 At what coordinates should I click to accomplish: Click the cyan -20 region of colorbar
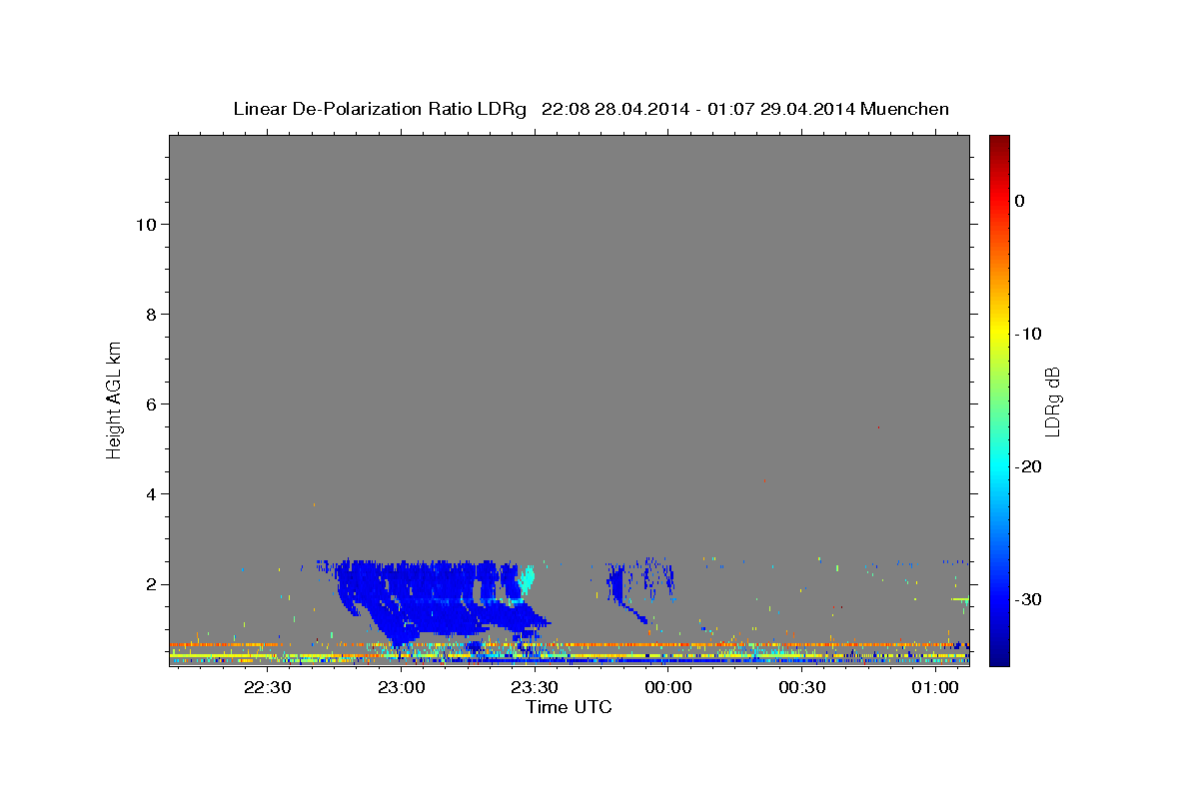[x=999, y=466]
